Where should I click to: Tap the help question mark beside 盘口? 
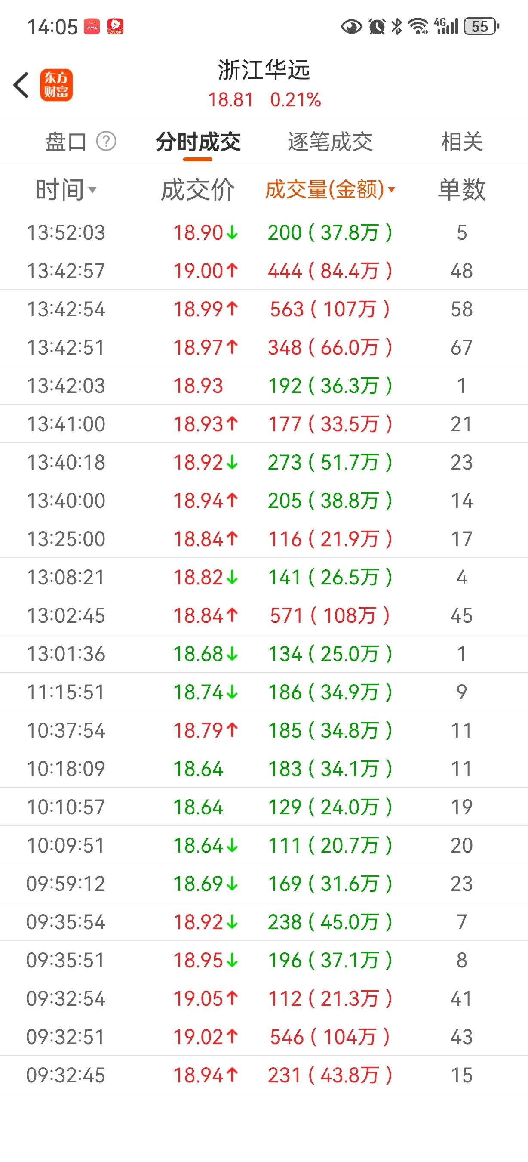click(x=106, y=142)
